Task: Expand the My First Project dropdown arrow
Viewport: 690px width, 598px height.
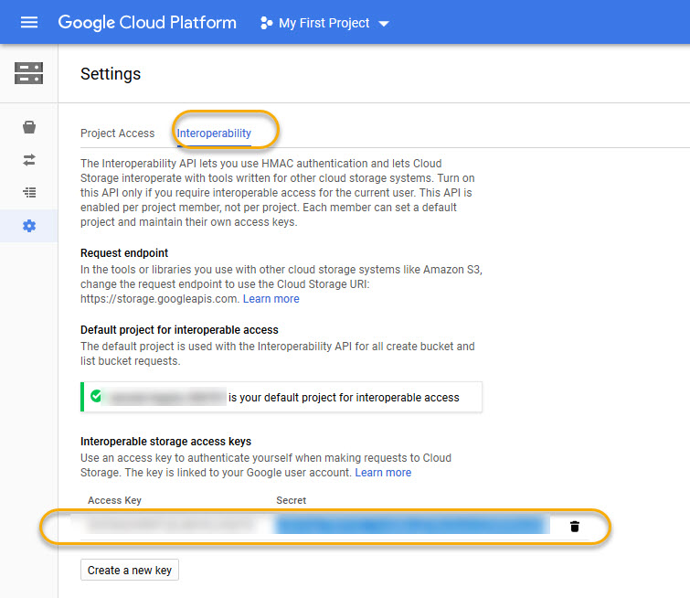Action: [384, 24]
